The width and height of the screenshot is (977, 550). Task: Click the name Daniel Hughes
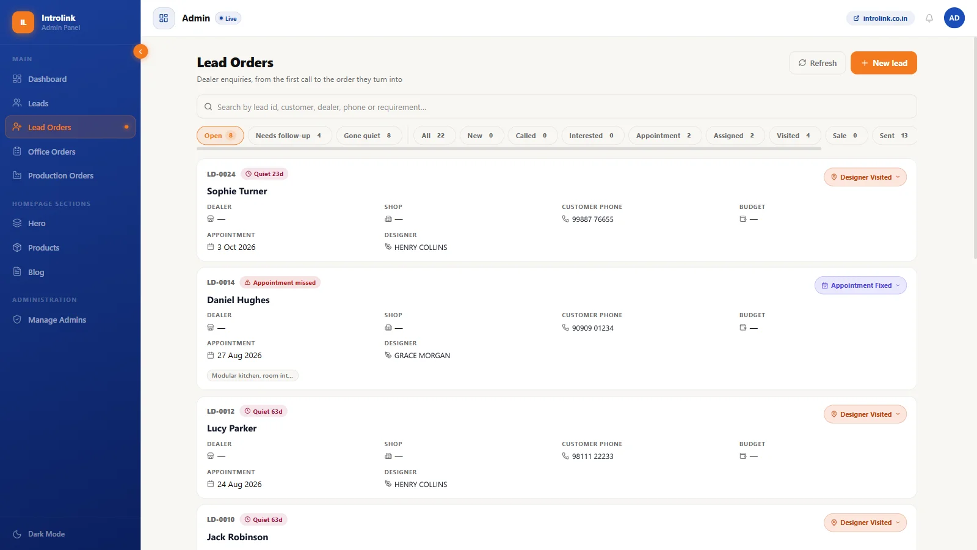click(238, 300)
